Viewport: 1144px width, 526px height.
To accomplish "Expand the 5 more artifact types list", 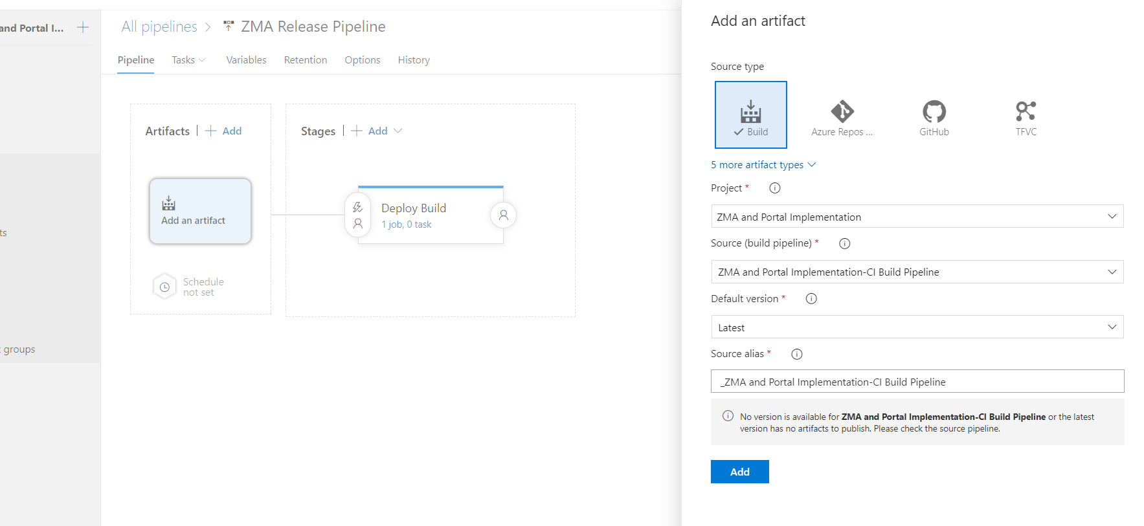I will [x=763, y=165].
